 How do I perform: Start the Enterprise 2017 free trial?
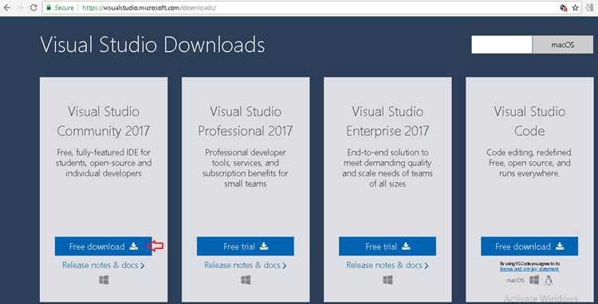tap(388, 247)
